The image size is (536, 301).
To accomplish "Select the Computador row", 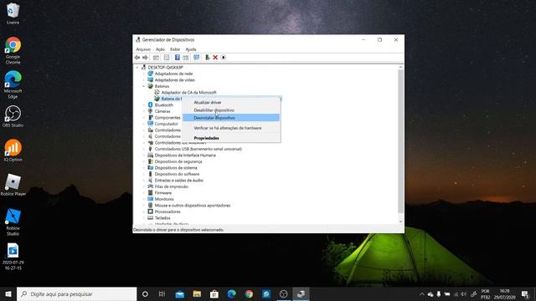I will [166, 124].
